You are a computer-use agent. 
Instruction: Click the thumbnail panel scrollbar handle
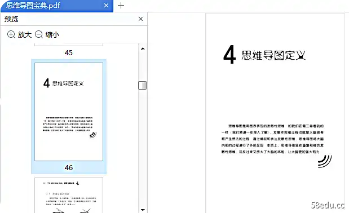click(x=143, y=86)
